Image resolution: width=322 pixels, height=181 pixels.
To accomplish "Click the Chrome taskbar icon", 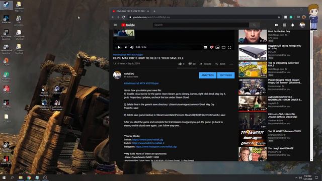I will pyautogui.click(x=29, y=177).
